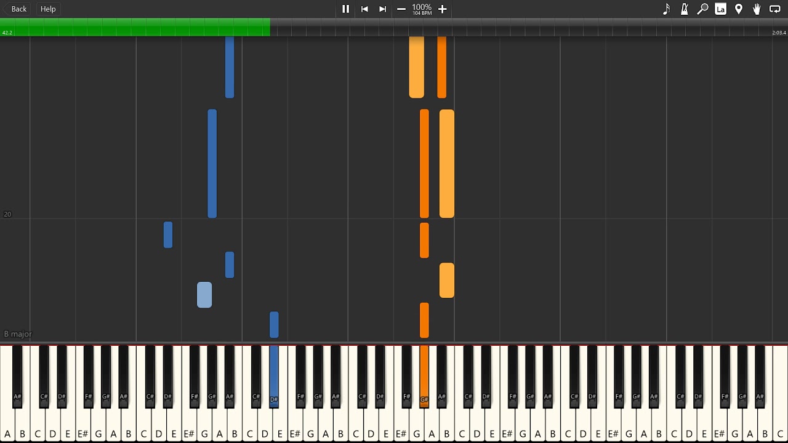Screen dimensions: 788x443
Task: Open the bookmark pin marker icon
Action: (739, 9)
